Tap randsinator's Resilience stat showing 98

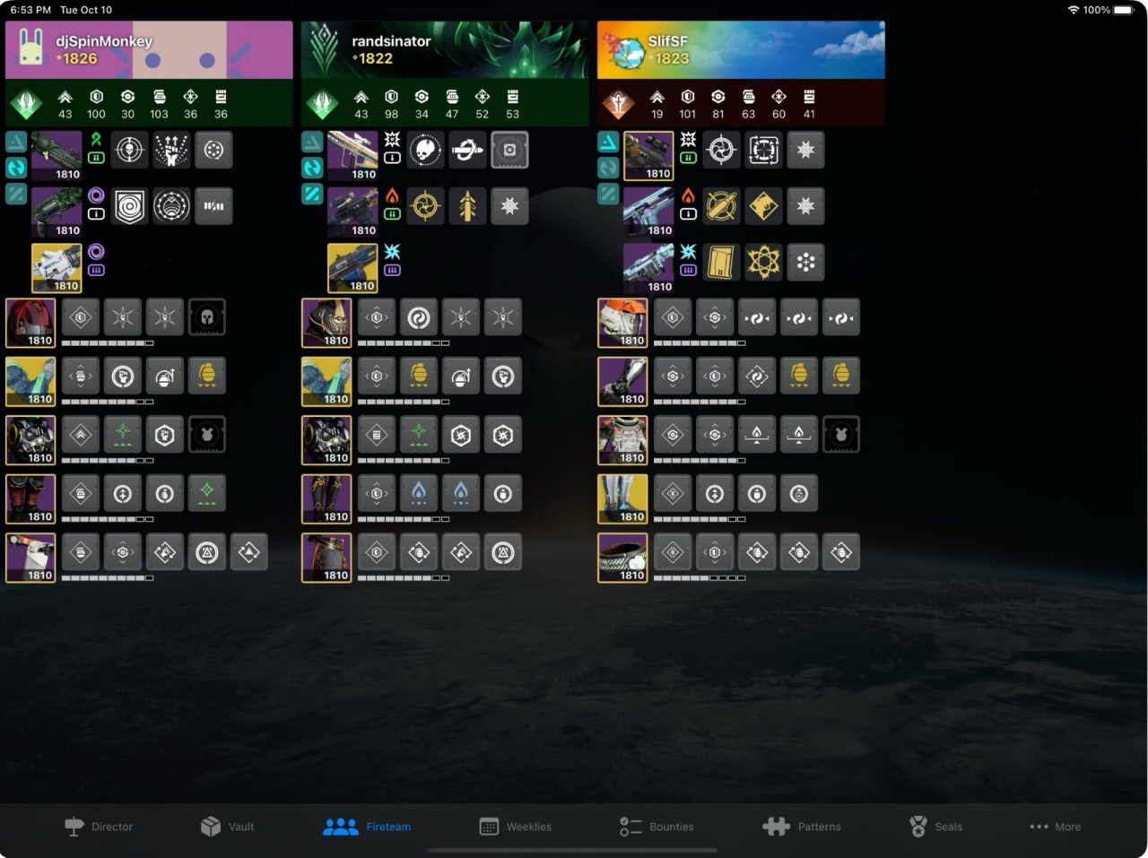point(391,104)
